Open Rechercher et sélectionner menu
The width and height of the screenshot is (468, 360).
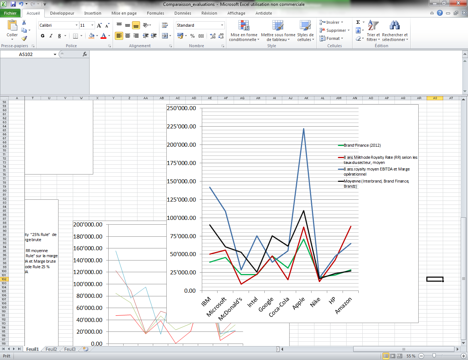tap(395, 31)
